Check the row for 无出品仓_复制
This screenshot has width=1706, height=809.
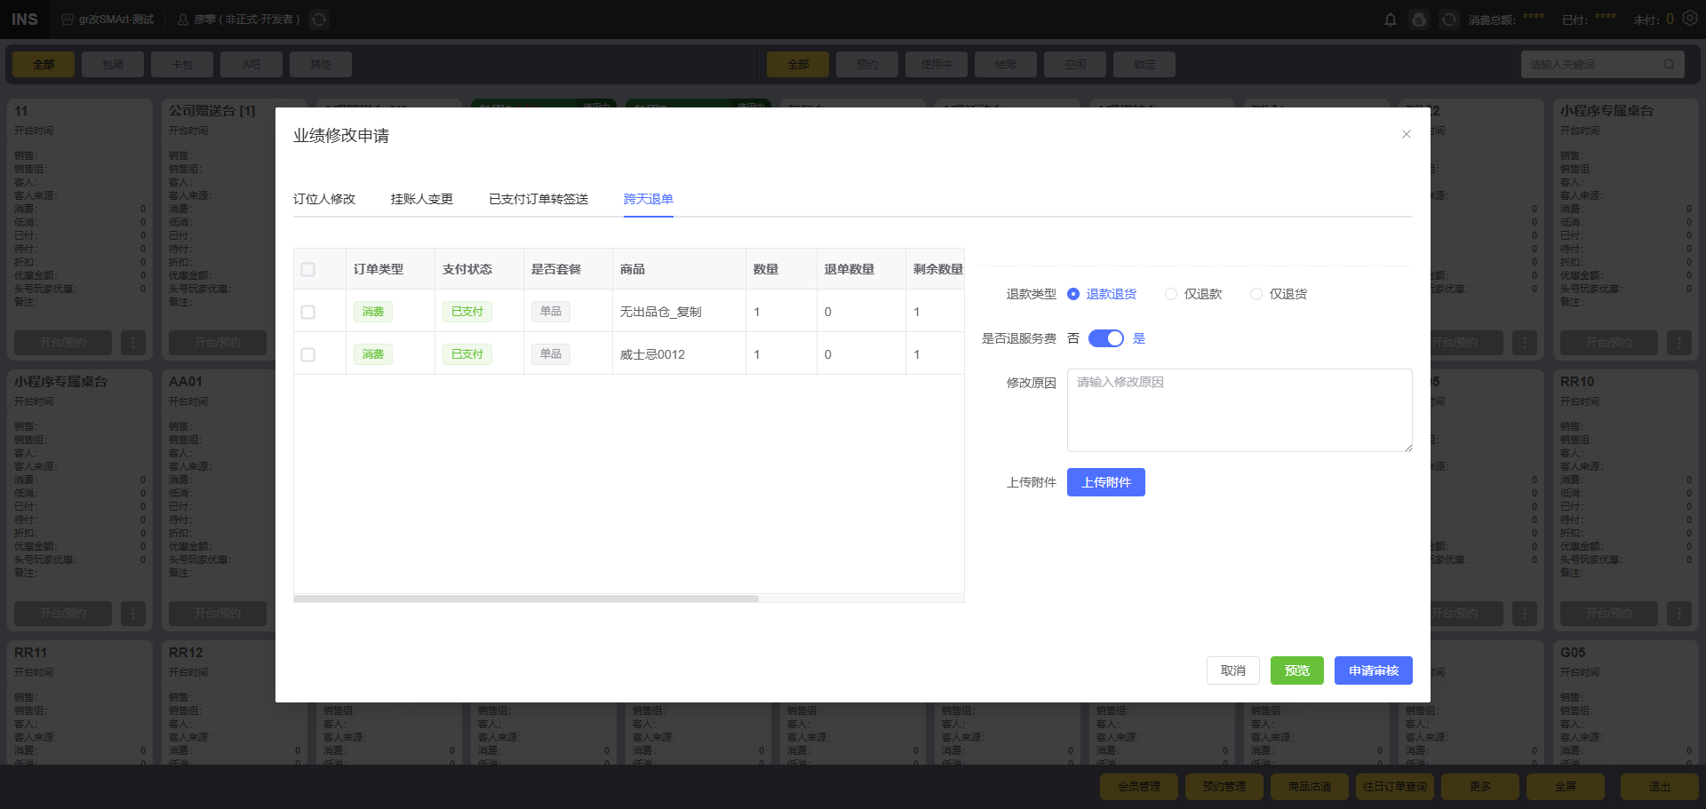tap(308, 312)
